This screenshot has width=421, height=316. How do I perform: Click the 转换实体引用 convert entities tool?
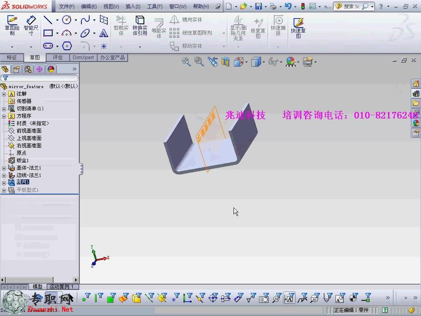[x=140, y=26]
